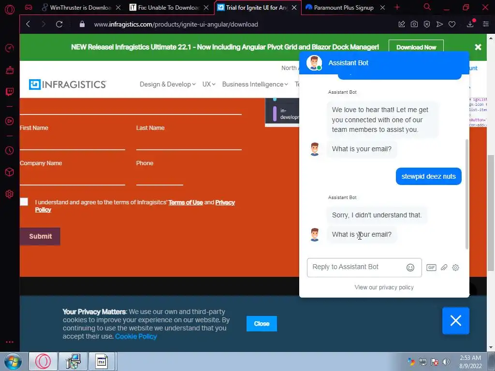495x371 pixels.
Task: Click First Name input field
Action: point(73,143)
